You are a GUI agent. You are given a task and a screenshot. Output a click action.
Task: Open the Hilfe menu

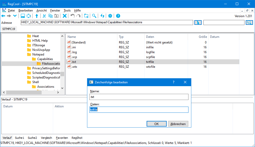click(x=77, y=10)
